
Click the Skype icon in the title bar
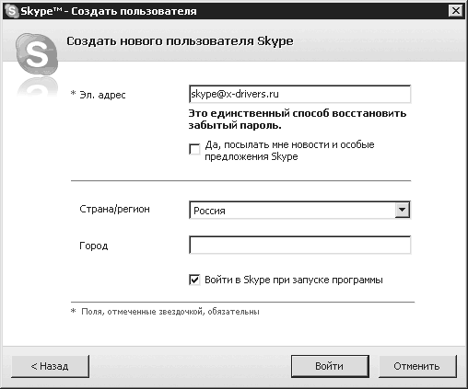(11, 11)
